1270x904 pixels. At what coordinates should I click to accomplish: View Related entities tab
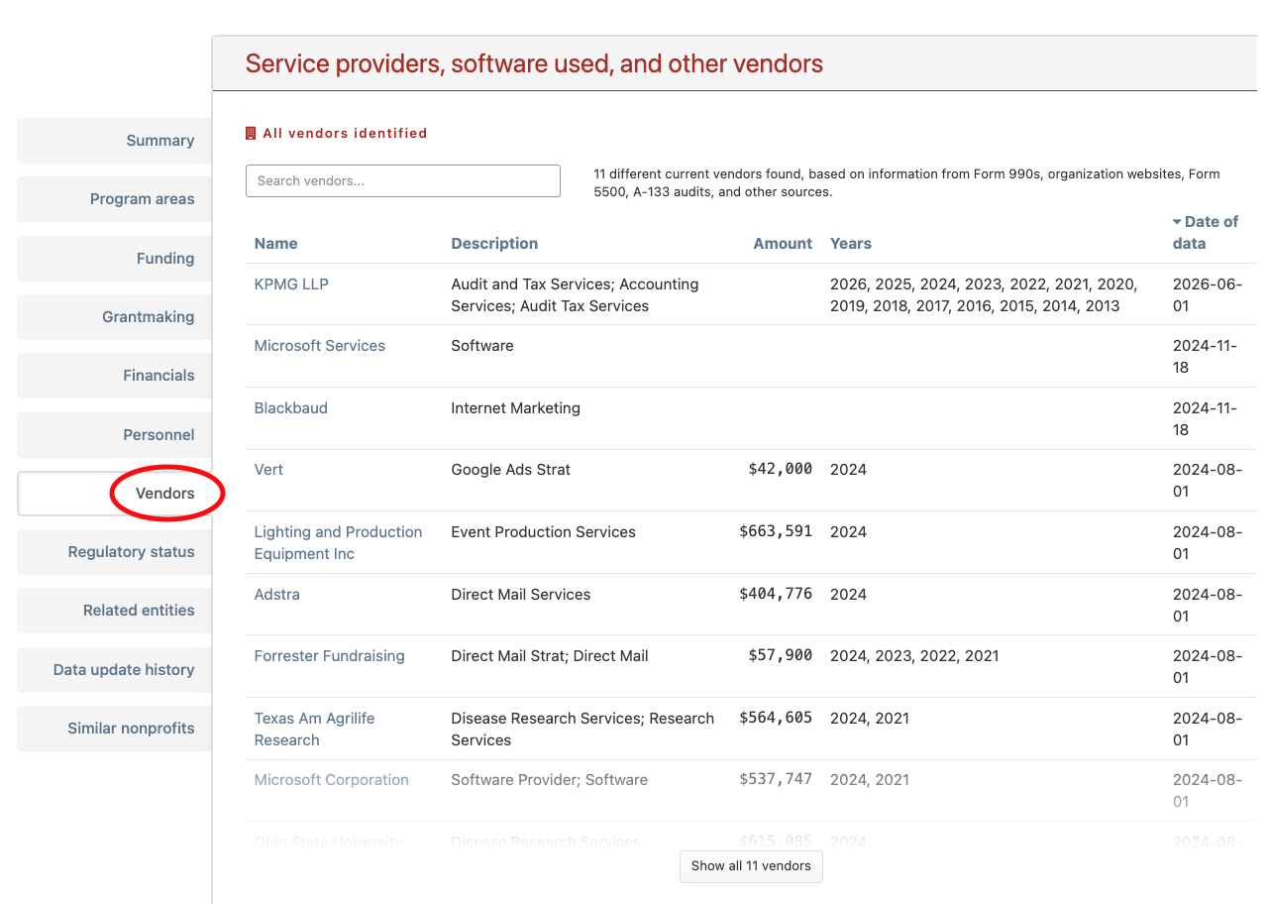click(115, 611)
